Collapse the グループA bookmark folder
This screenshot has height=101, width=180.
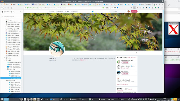coord(6,69)
